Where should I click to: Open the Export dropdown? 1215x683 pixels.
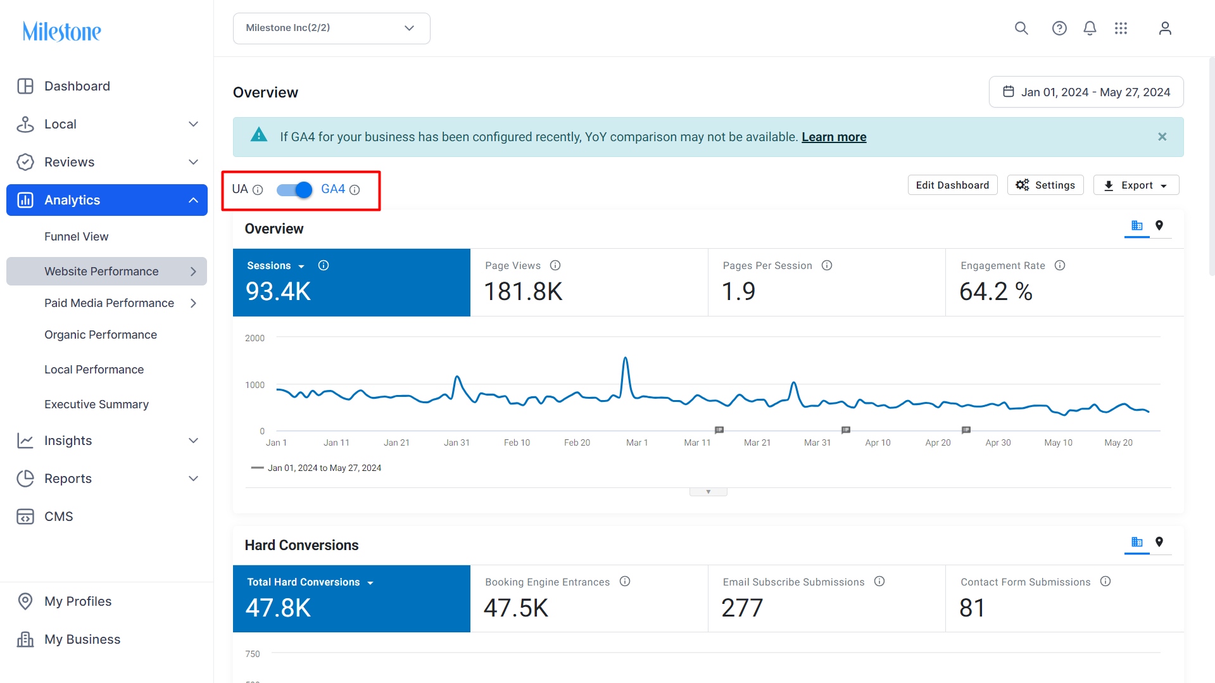pyautogui.click(x=1136, y=185)
